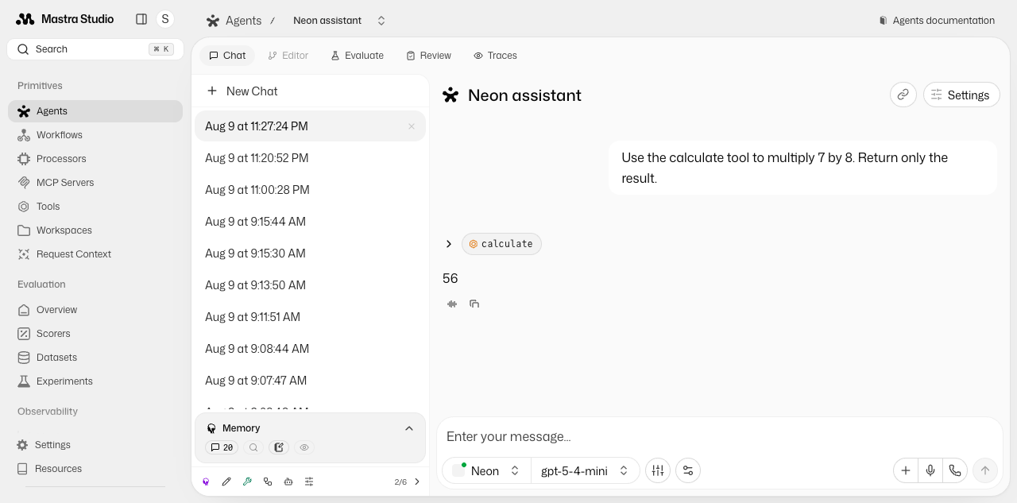Delete the Aug 9 11:27:24 PM chat
Viewport: 1017px width, 503px height.
(412, 126)
